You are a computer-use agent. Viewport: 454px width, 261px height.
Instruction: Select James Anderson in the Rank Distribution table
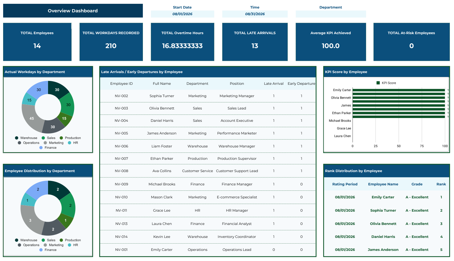pyautogui.click(x=383, y=250)
